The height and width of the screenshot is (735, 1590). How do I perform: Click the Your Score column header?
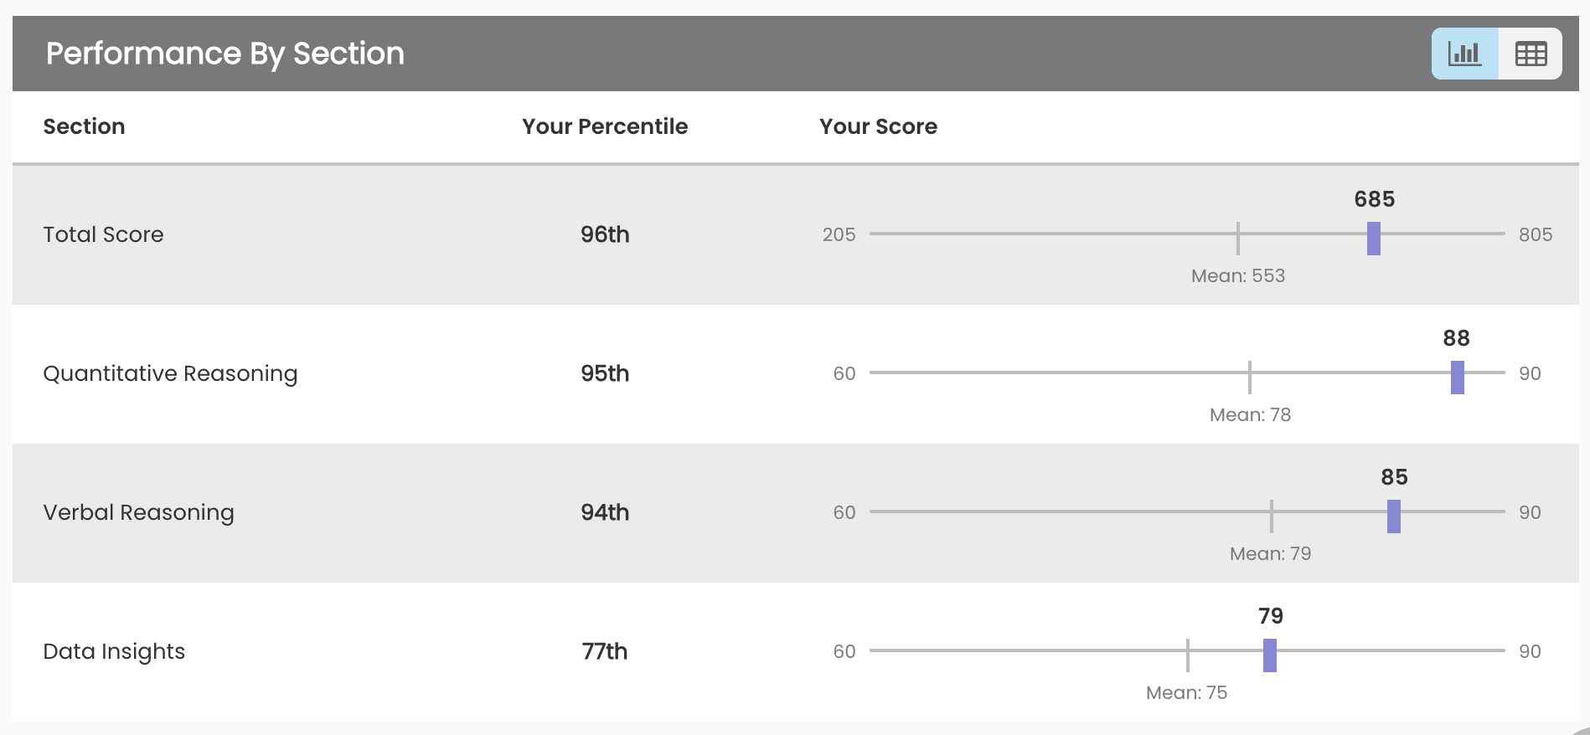click(878, 126)
